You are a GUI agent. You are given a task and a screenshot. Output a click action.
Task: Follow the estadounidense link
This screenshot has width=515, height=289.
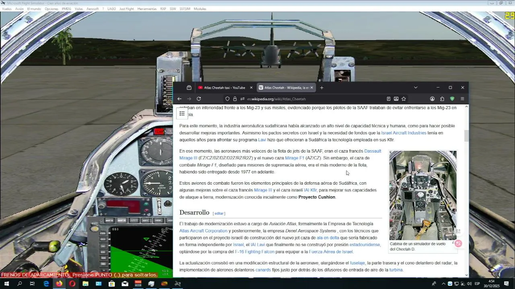(x=365, y=245)
